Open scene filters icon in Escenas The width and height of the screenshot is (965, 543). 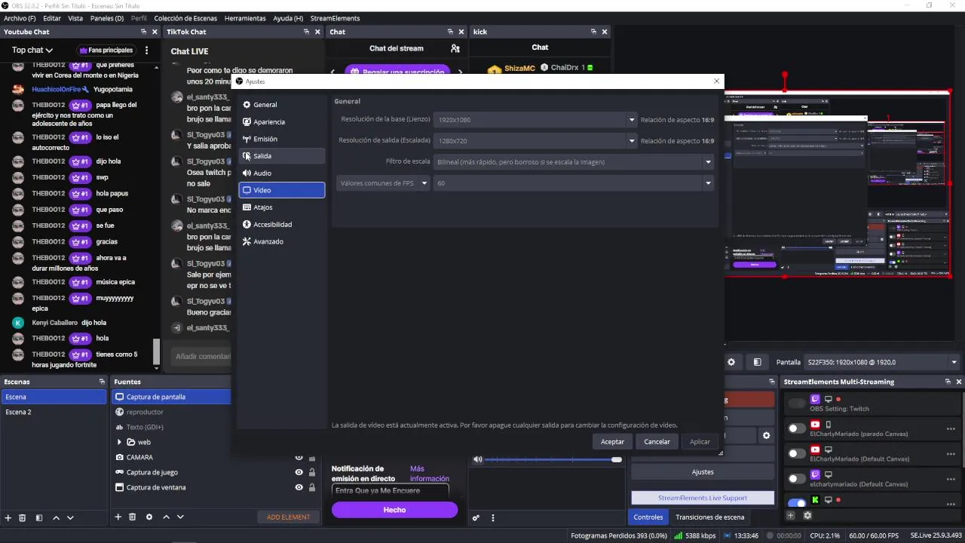pyautogui.click(x=39, y=517)
